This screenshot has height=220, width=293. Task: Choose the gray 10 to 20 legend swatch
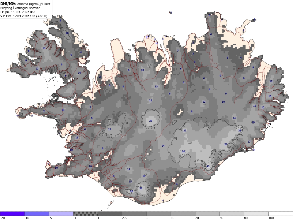(183, 214)
